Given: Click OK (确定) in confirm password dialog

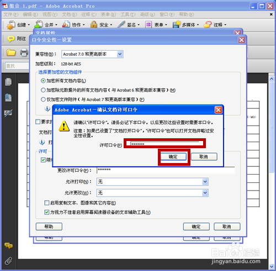Looking at the screenshot, I should point(173,157).
